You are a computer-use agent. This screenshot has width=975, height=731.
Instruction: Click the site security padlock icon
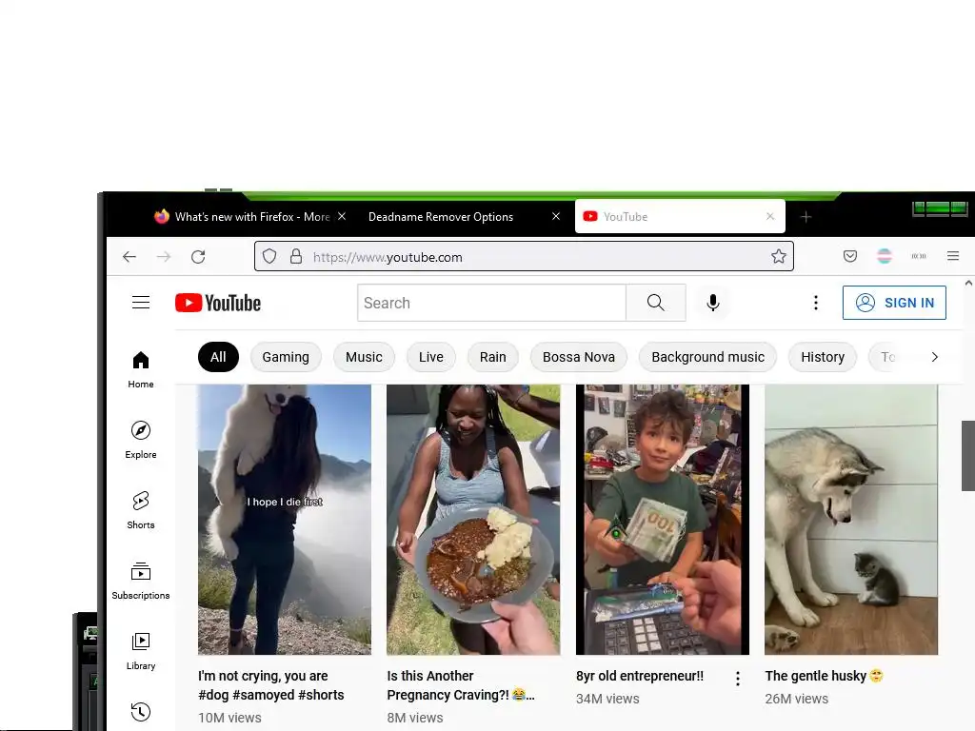(x=296, y=256)
